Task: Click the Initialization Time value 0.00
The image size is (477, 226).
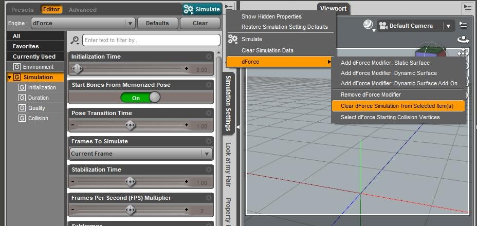Action: coord(201,70)
